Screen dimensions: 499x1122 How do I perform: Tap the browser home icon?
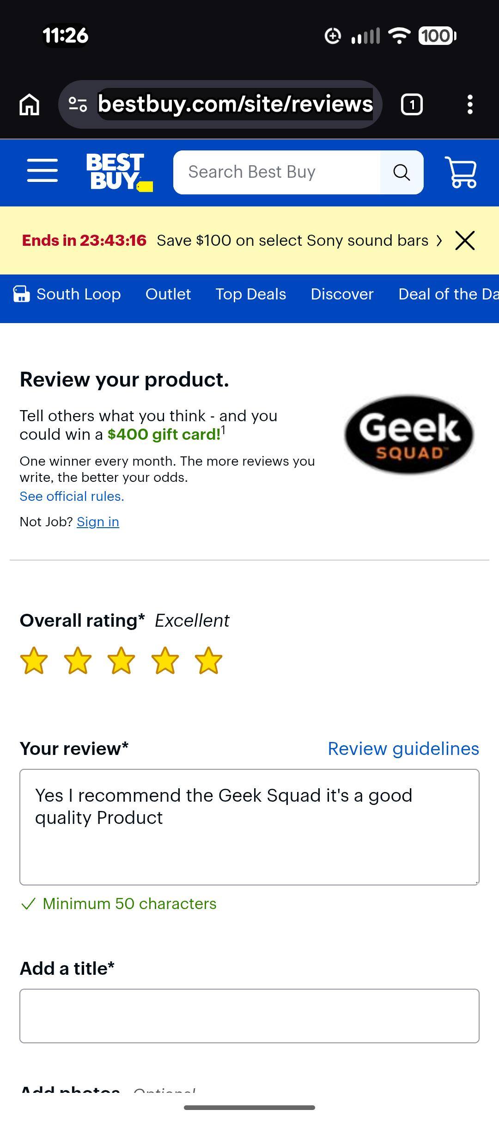(28, 105)
